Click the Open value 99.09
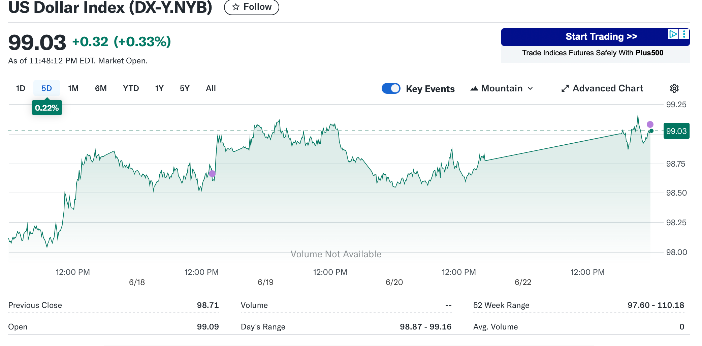The width and height of the screenshot is (702, 346). click(x=208, y=327)
